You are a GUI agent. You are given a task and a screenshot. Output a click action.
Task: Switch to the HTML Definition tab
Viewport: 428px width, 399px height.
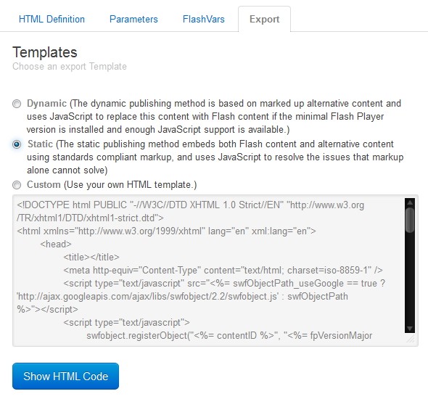(x=52, y=19)
